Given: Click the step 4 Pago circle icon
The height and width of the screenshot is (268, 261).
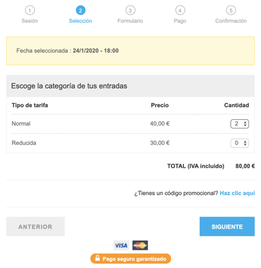Looking at the screenshot, I should [180, 10].
